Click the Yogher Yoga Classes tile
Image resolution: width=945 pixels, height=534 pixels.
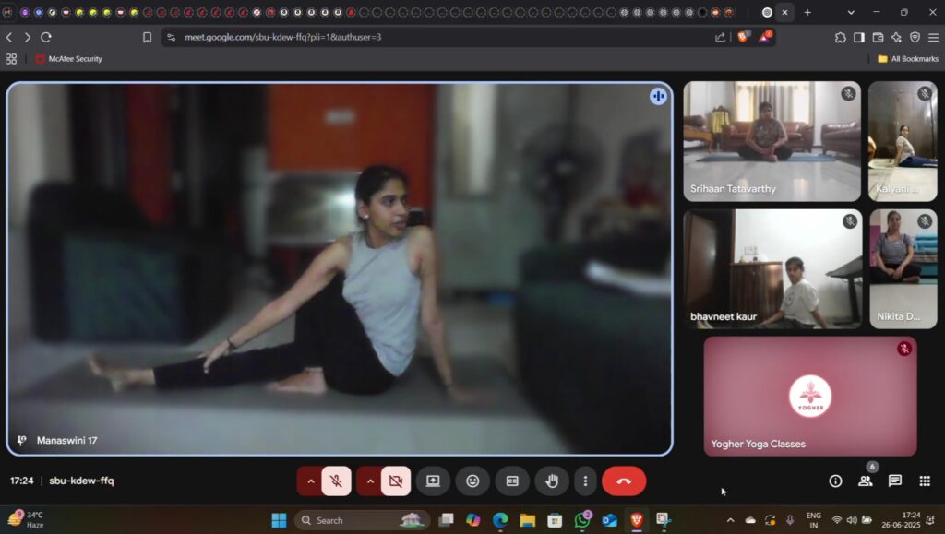tap(809, 395)
